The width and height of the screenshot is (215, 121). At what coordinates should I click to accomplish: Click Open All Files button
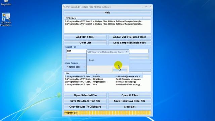tap(129, 95)
